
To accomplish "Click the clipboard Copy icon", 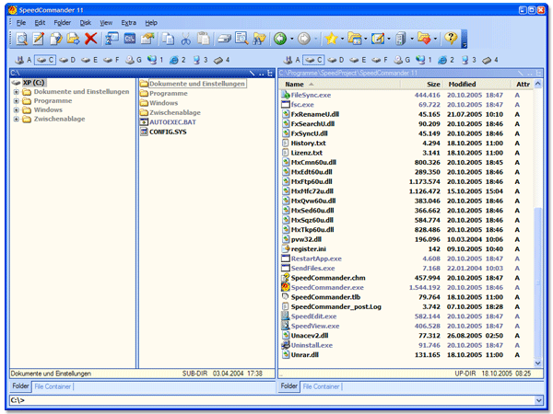I will pos(169,39).
